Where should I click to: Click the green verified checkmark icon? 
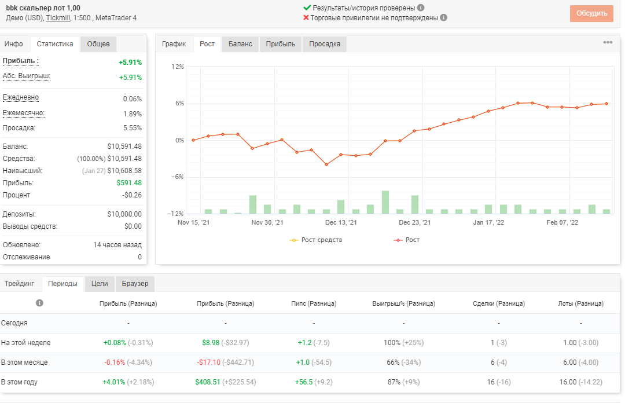point(307,8)
